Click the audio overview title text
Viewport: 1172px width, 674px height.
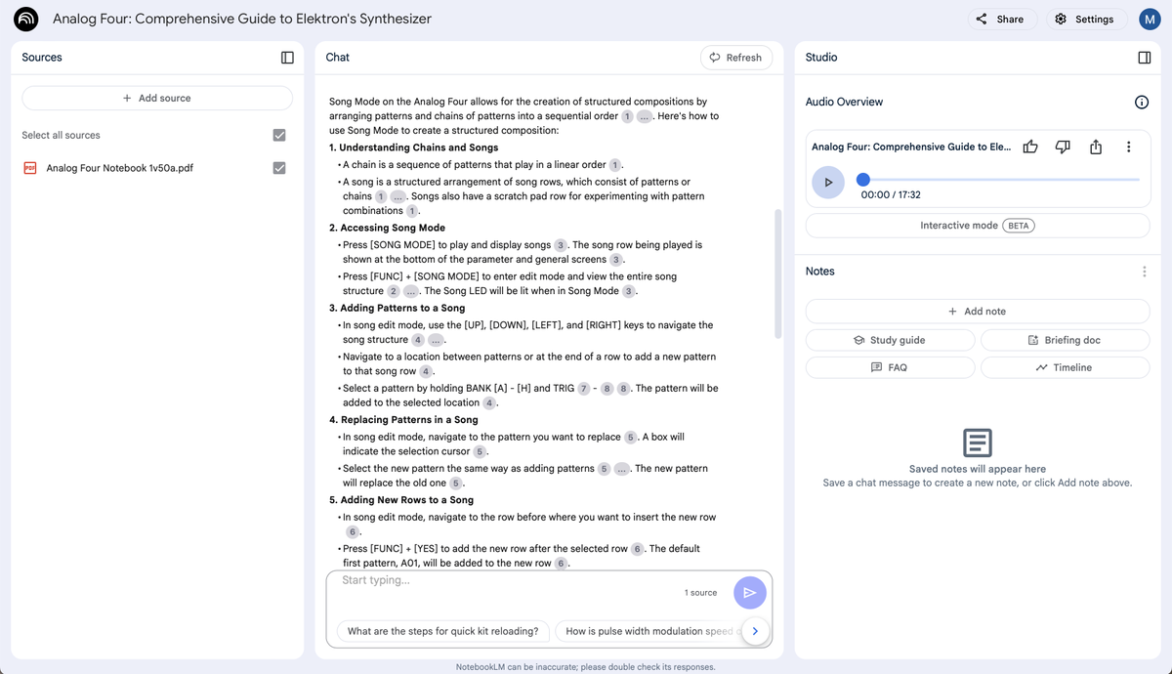point(911,147)
